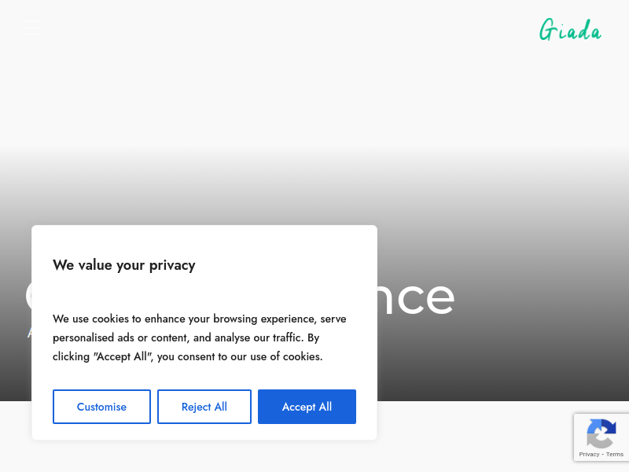Click the letter G of the Giada logo

coord(547,30)
